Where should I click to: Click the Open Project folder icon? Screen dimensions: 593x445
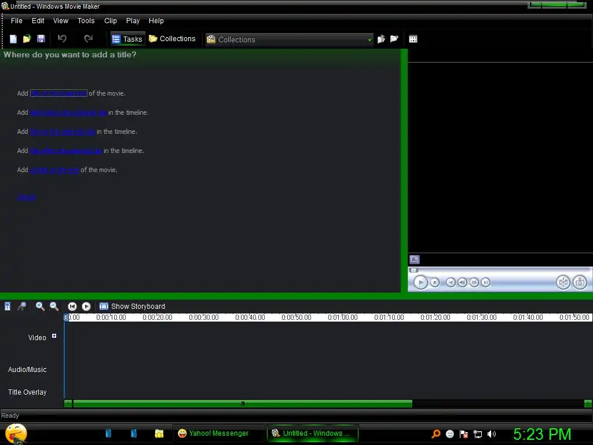27,39
